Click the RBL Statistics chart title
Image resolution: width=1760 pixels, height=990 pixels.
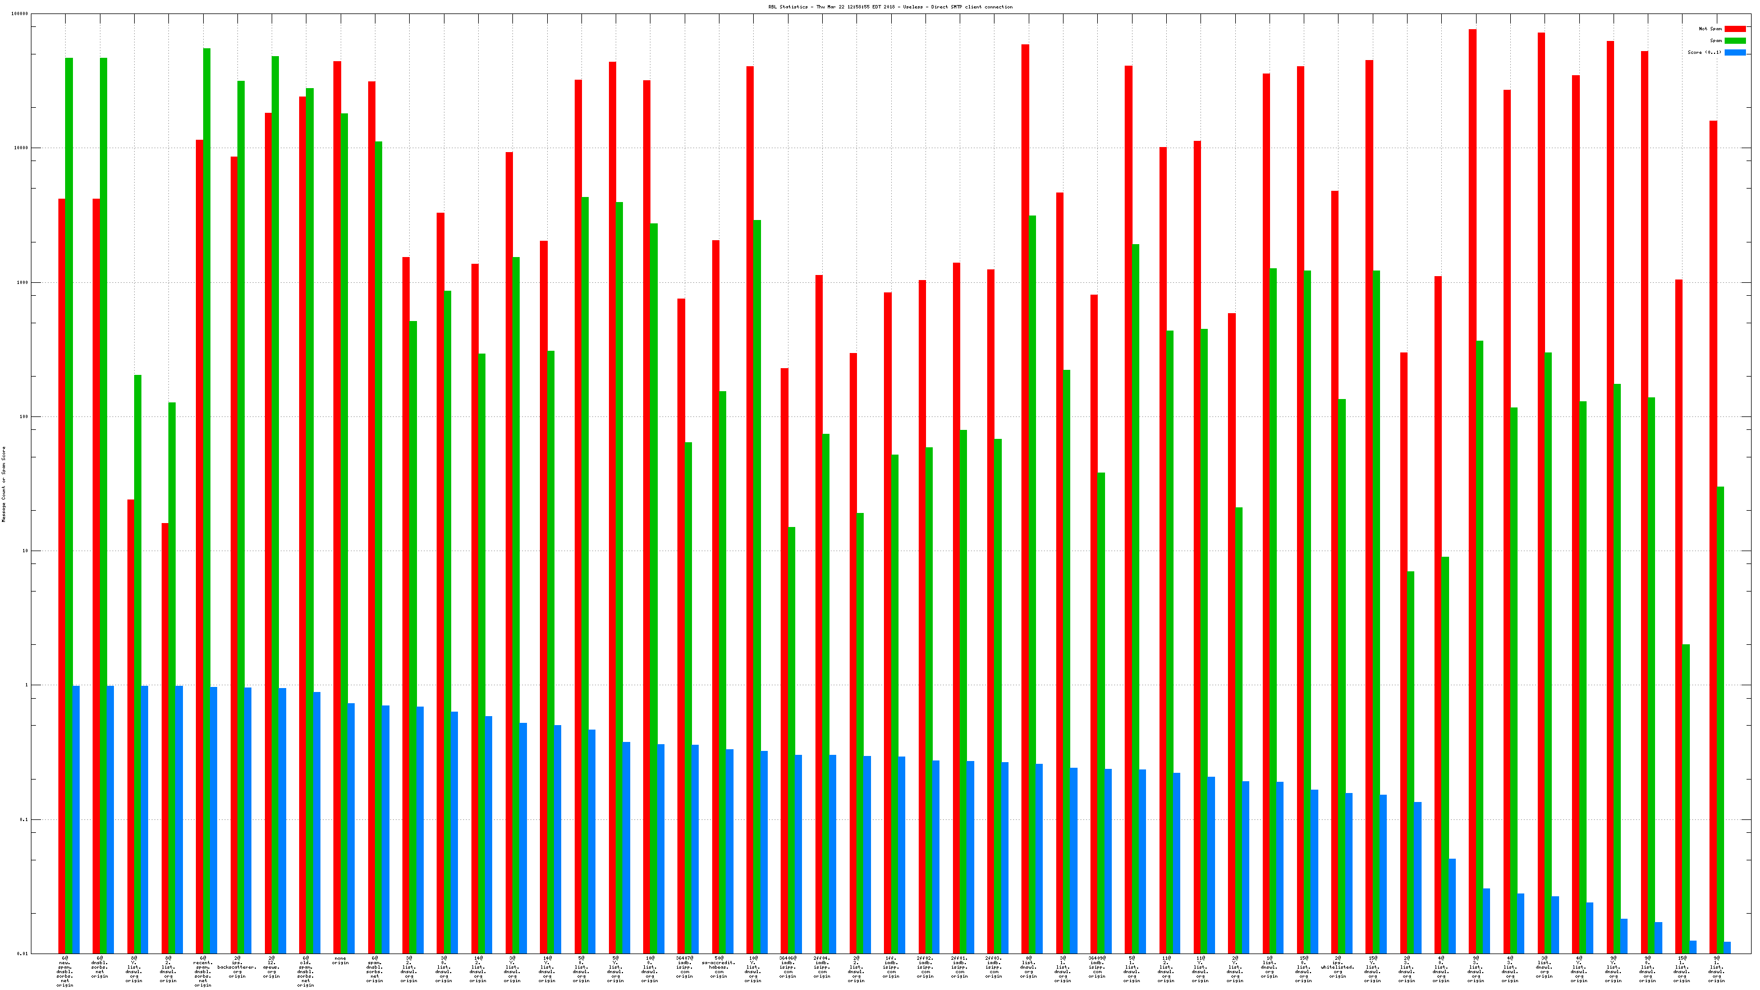(x=890, y=7)
